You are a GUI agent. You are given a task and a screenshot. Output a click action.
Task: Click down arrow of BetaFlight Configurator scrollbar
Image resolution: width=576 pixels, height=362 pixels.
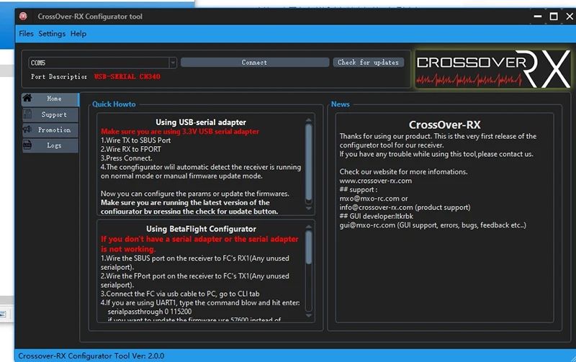pyautogui.click(x=309, y=315)
